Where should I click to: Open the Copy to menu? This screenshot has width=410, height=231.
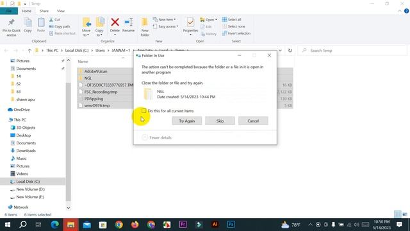99,27
